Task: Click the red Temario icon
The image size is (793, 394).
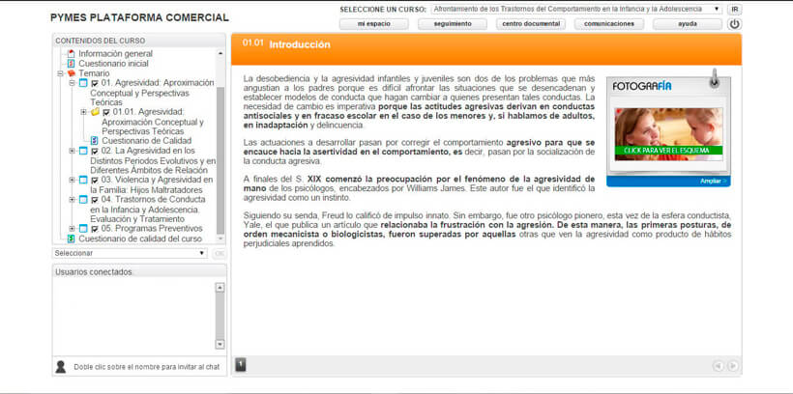Action: pos(72,73)
